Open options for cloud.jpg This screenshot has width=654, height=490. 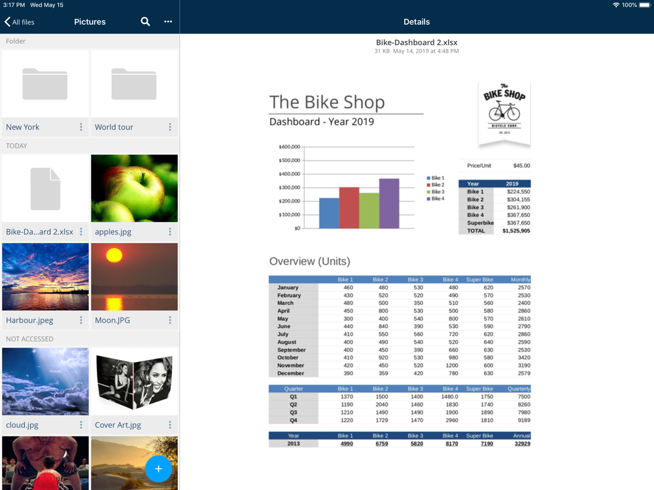pos(81,425)
